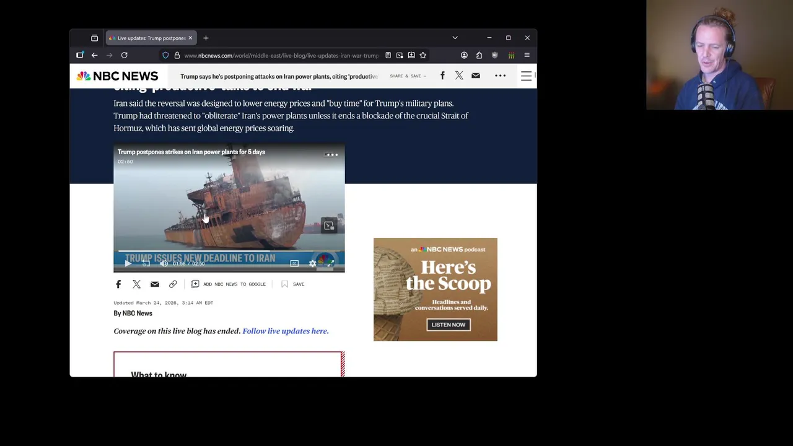The height and width of the screenshot is (446, 793).
Task: Click the sticky headline 'Trump says he's postponing attacks'
Action: [279, 76]
